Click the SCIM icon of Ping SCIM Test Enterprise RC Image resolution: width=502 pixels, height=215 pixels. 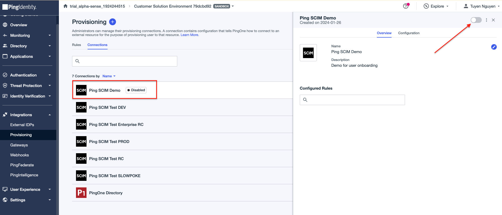click(x=81, y=124)
